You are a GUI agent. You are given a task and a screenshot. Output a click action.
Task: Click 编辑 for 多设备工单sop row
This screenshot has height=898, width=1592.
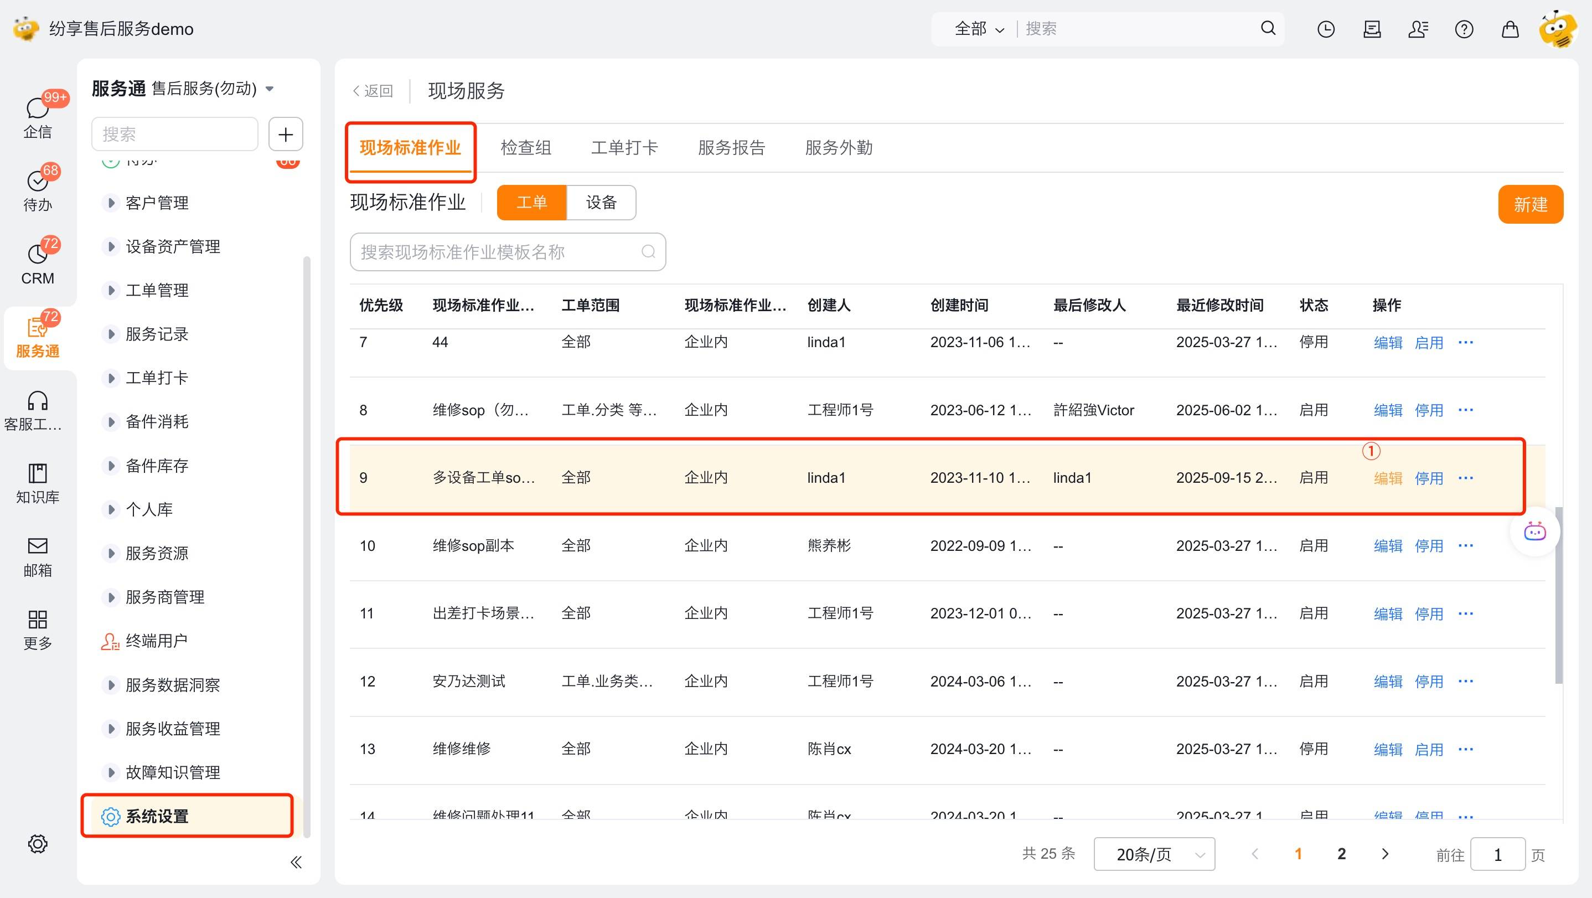tap(1387, 478)
